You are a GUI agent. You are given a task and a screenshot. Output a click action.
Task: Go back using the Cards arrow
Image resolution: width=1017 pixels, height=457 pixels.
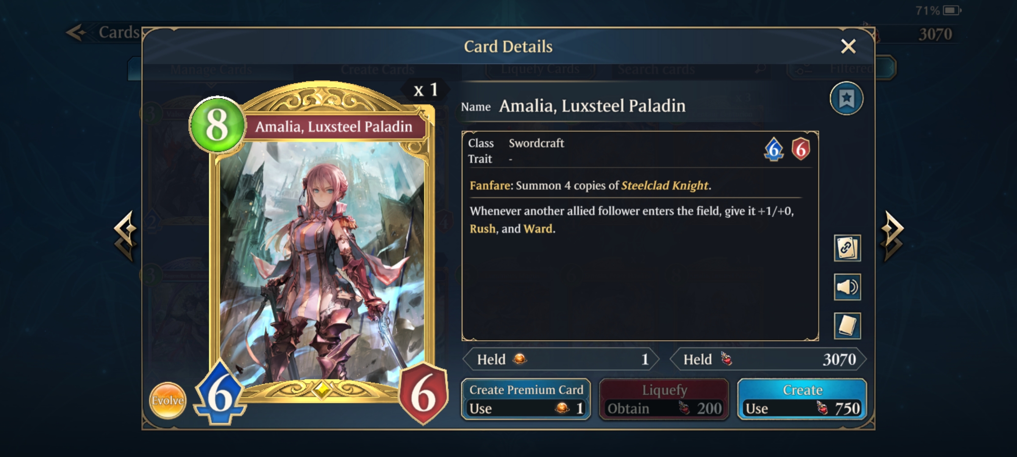tap(104, 32)
